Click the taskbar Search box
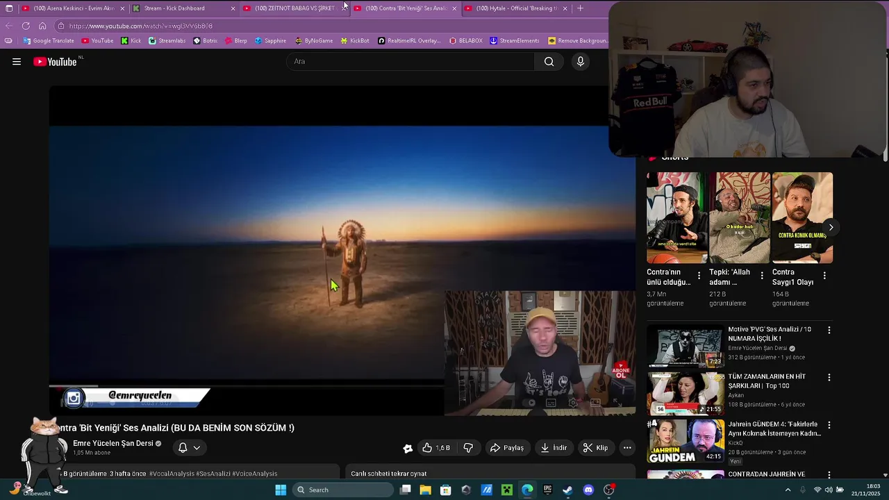 pyautogui.click(x=343, y=490)
